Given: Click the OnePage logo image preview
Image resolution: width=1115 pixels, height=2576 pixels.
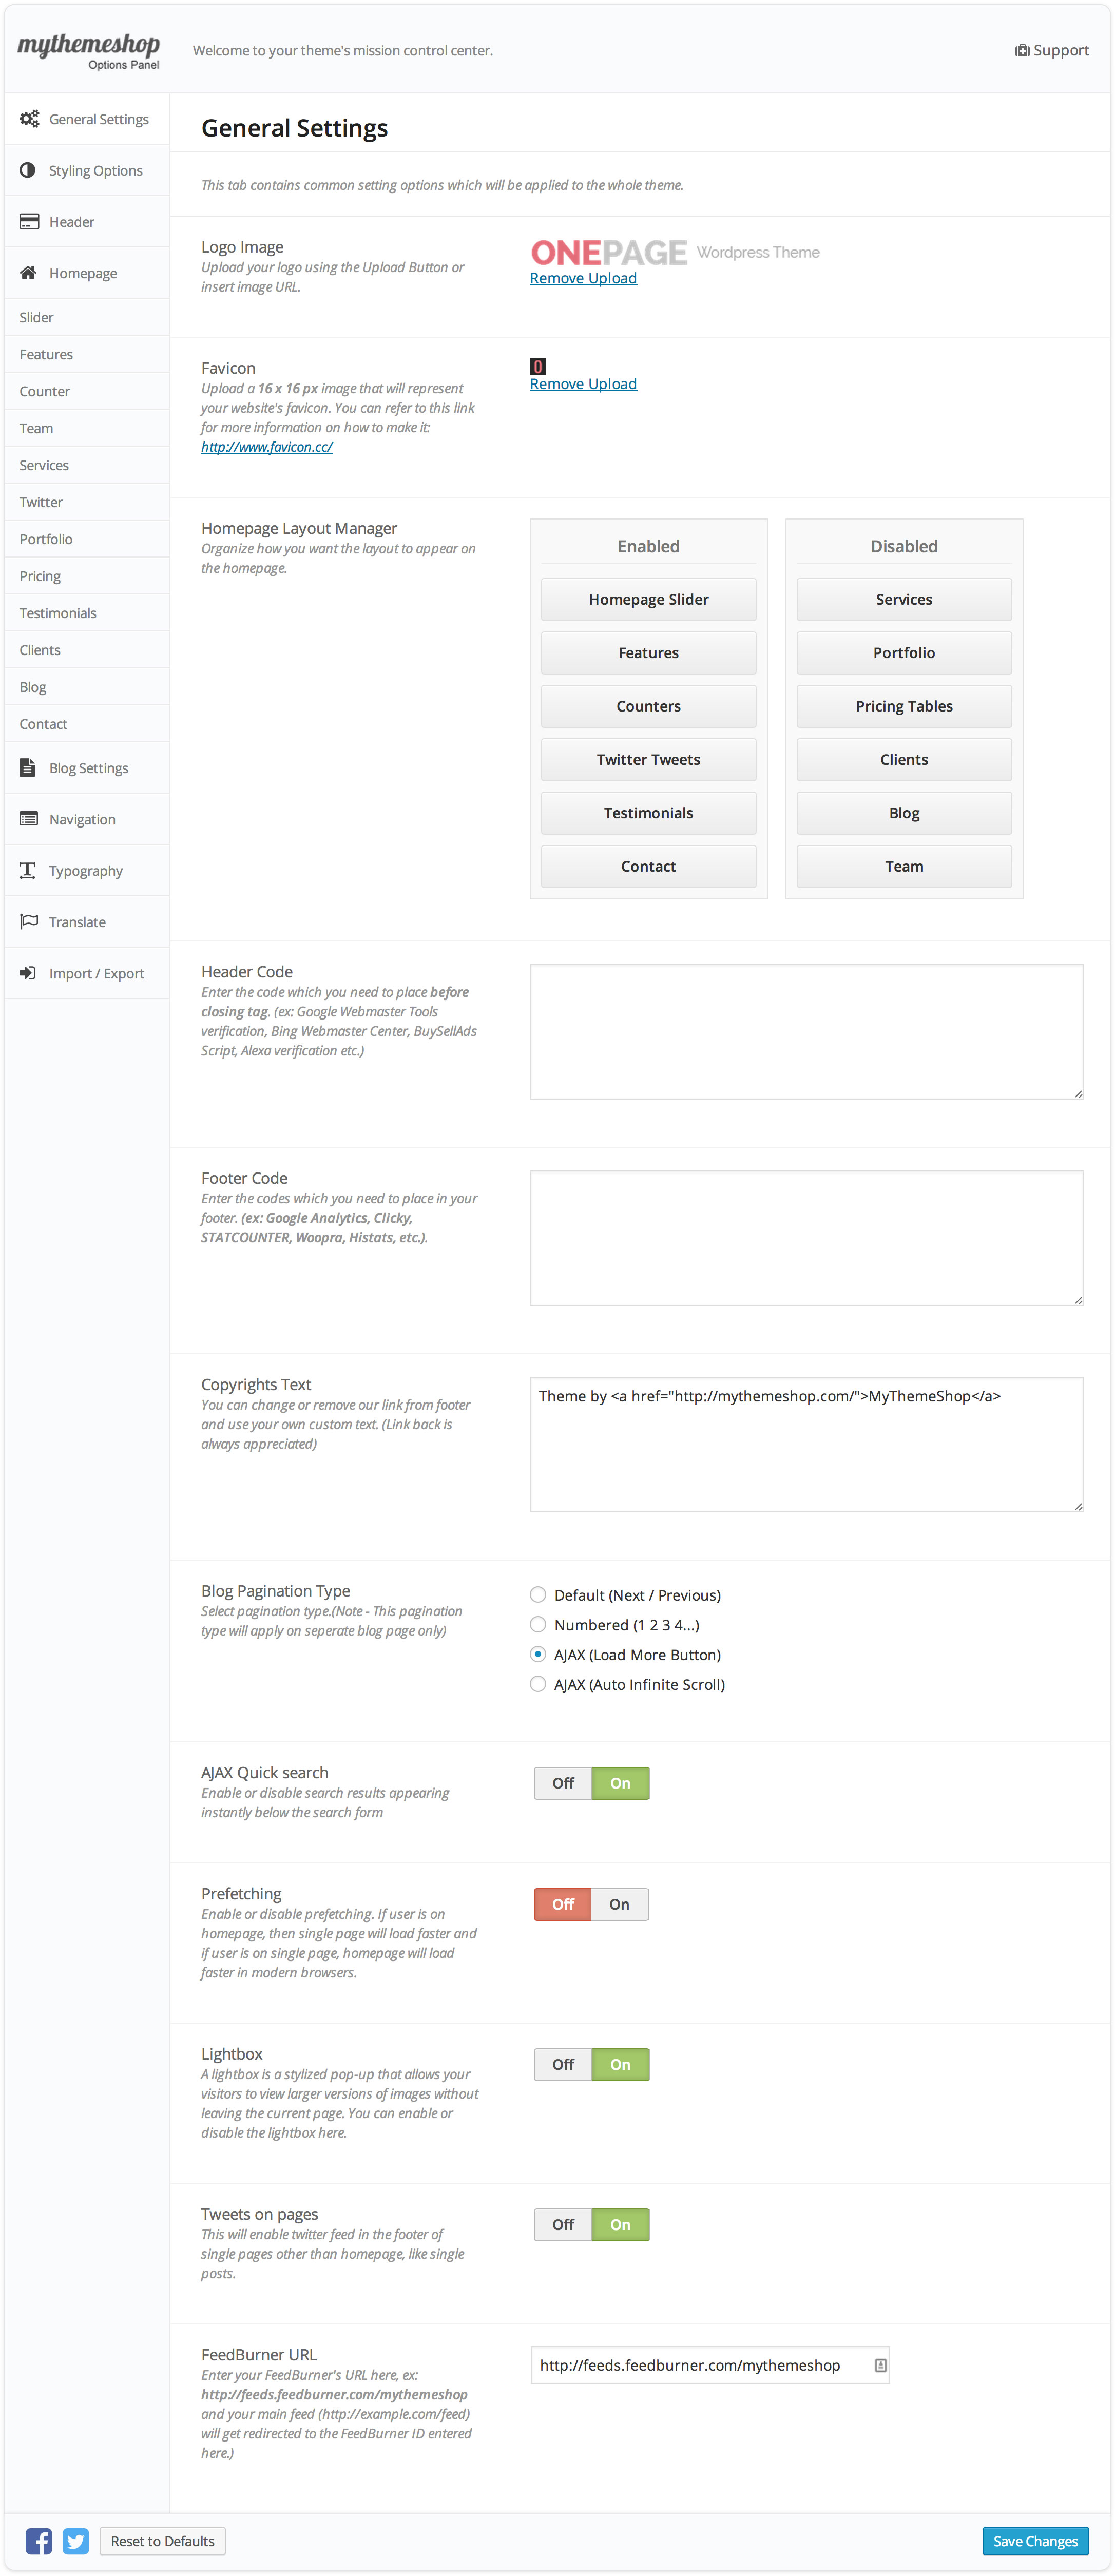Looking at the screenshot, I should point(675,252).
